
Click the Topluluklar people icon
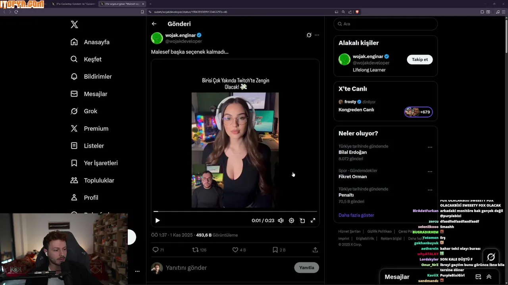click(74, 180)
